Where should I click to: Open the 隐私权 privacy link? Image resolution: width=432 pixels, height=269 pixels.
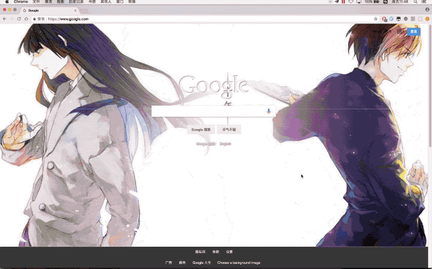[x=200, y=252]
